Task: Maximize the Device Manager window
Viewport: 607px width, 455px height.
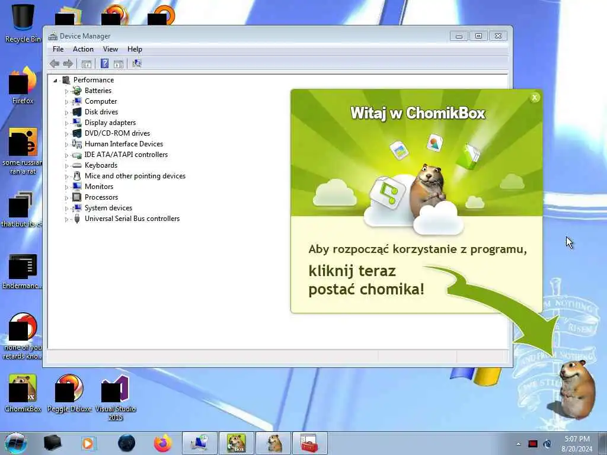Action: pos(478,36)
